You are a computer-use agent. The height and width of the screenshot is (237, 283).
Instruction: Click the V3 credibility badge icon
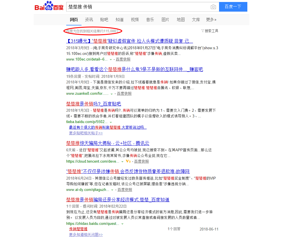coord(128,161)
